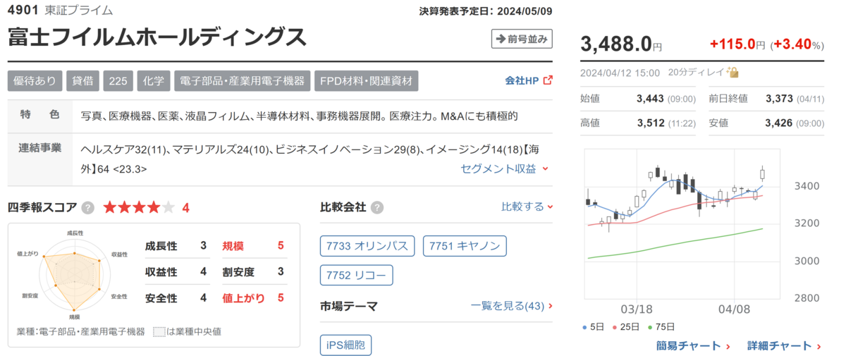Click the 前日終値 value 3,373

coord(780,99)
